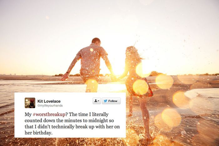Click Kit Lovelace's profile avatar

pos(30,103)
